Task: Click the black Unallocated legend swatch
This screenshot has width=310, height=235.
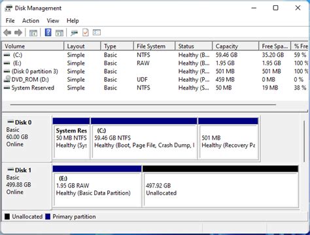Action: click(x=7, y=217)
